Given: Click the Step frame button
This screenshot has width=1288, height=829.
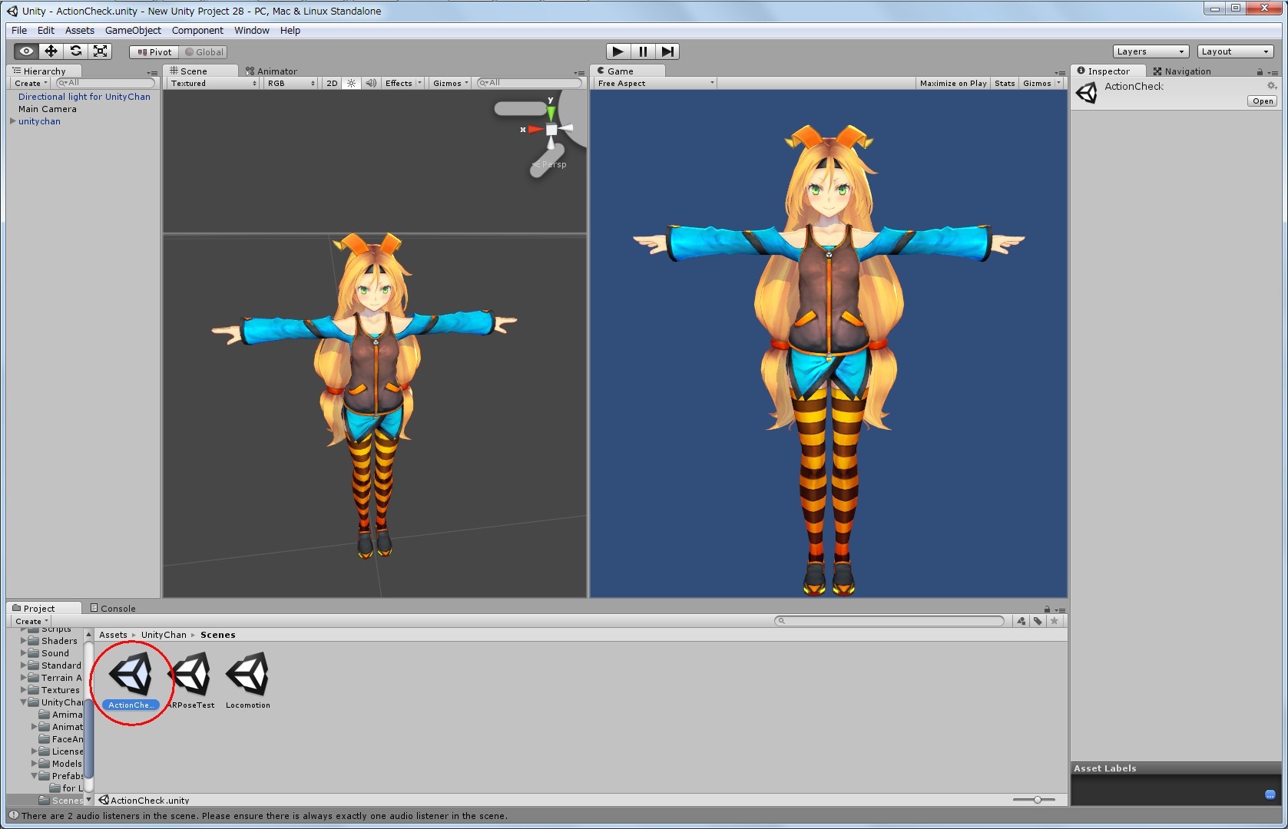Looking at the screenshot, I should pyautogui.click(x=667, y=51).
